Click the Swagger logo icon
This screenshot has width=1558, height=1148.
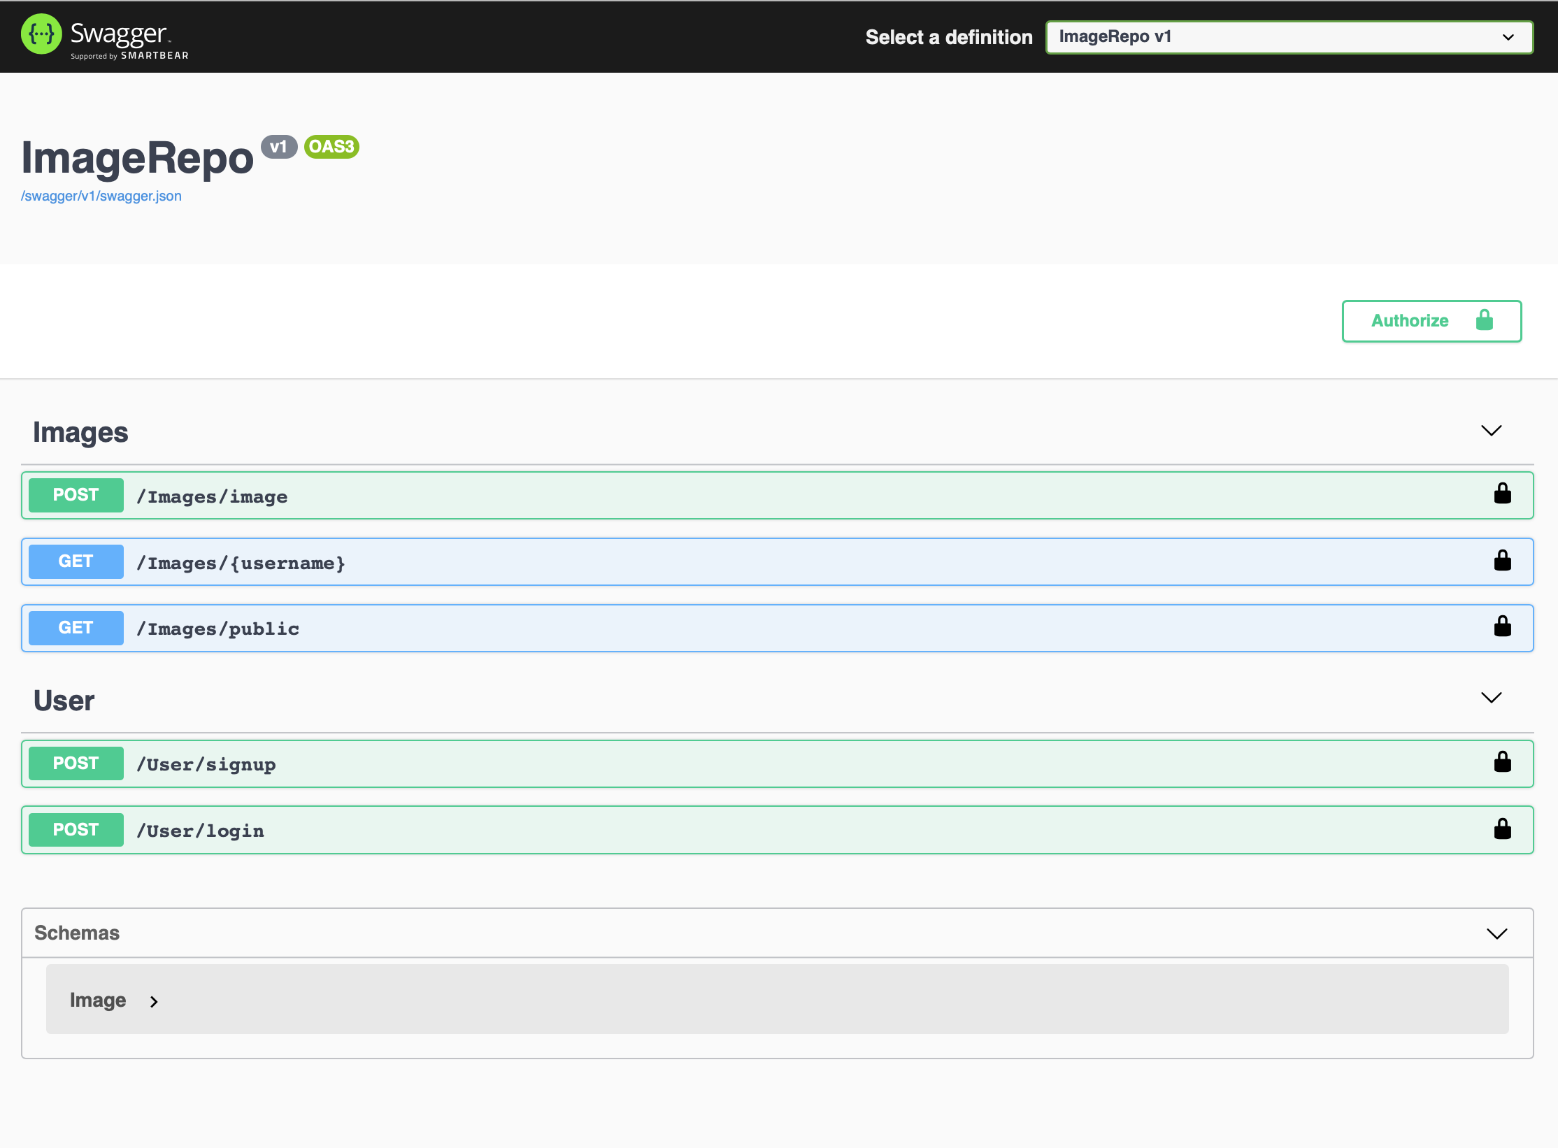point(41,34)
